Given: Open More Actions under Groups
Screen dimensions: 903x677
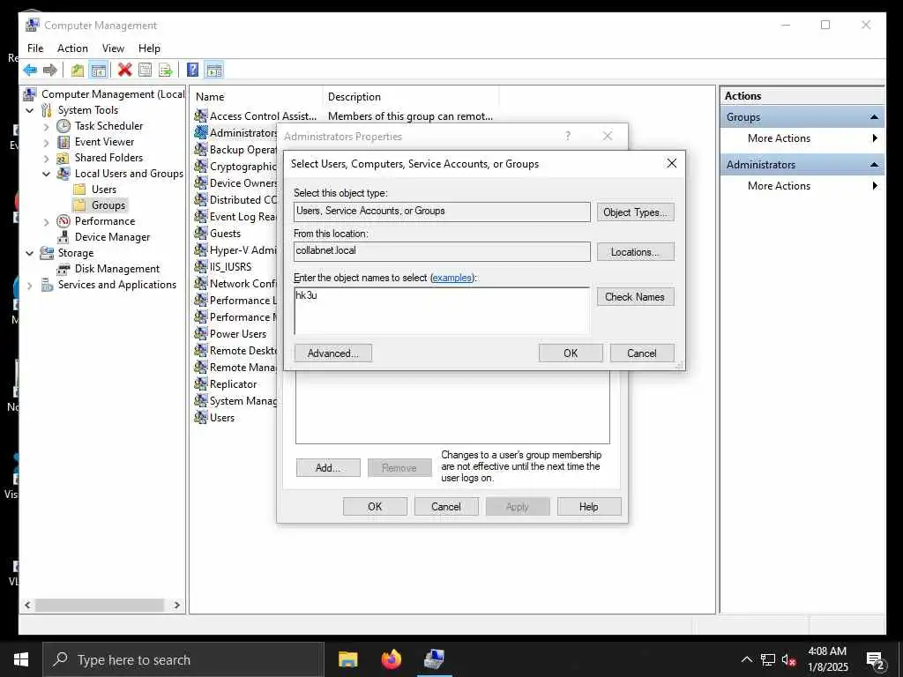Looking at the screenshot, I should click(779, 138).
